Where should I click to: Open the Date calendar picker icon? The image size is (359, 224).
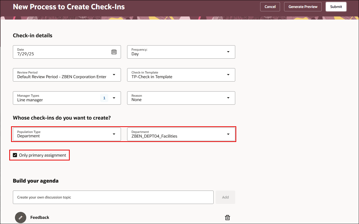(114, 52)
